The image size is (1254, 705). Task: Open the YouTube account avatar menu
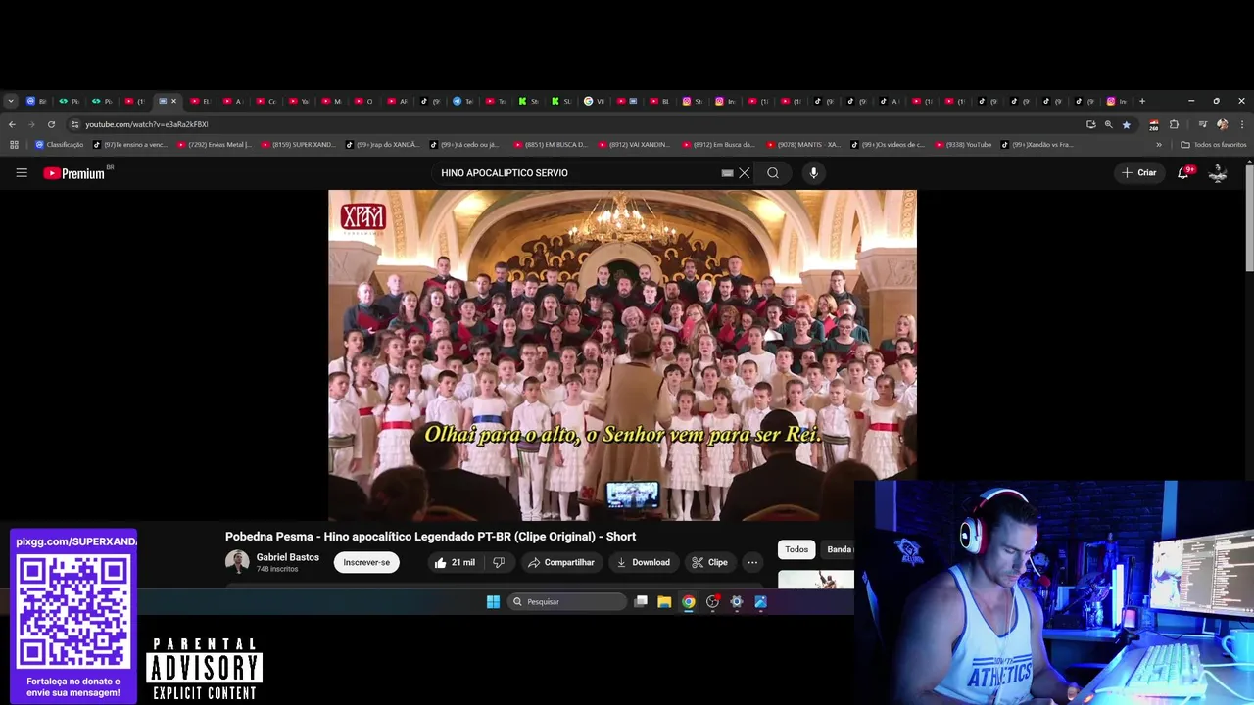click(1218, 173)
